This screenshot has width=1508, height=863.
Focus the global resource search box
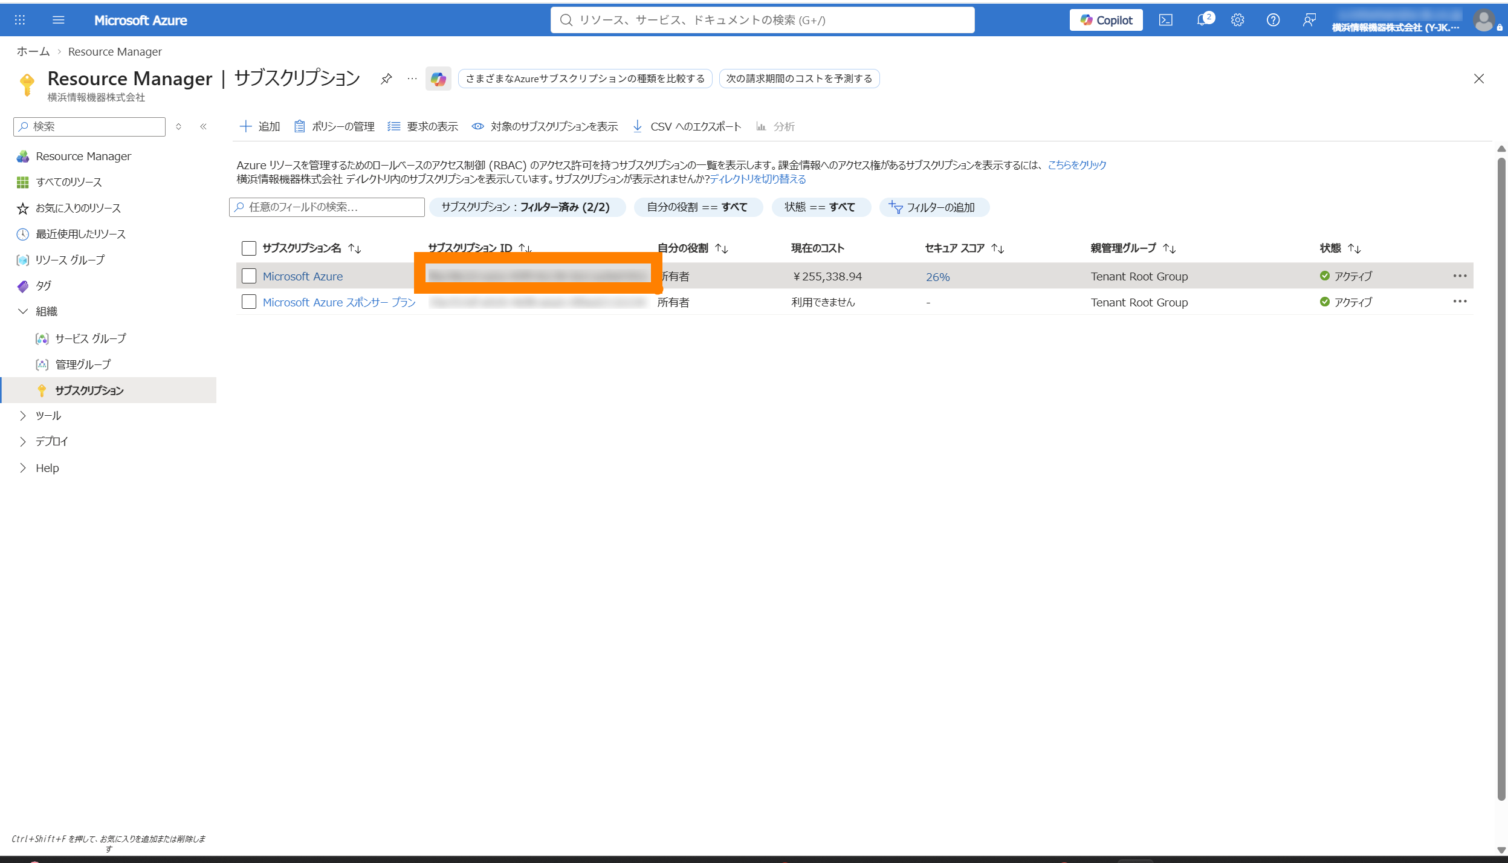[x=762, y=20]
